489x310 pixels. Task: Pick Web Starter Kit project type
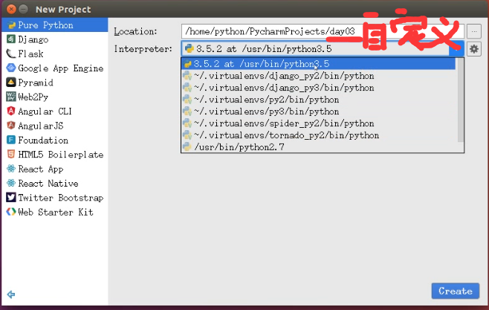coord(54,212)
